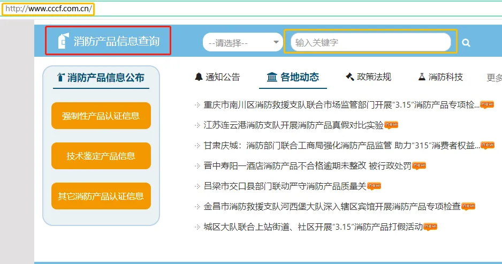This screenshot has width=502, height=264.
Task: Open the --请选择-- dropdown
Action: pyautogui.click(x=244, y=43)
